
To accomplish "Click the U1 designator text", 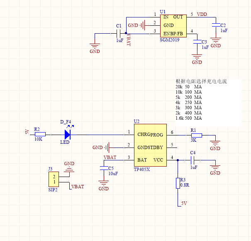I will (163, 12).
